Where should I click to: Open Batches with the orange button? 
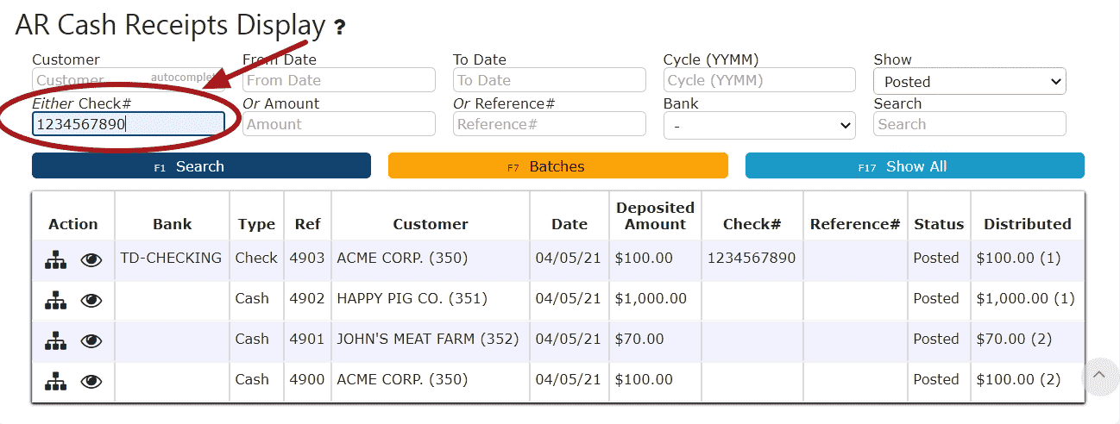[557, 166]
